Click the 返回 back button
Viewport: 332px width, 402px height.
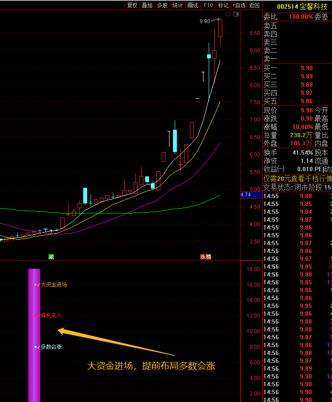pyautogui.click(x=254, y=5)
